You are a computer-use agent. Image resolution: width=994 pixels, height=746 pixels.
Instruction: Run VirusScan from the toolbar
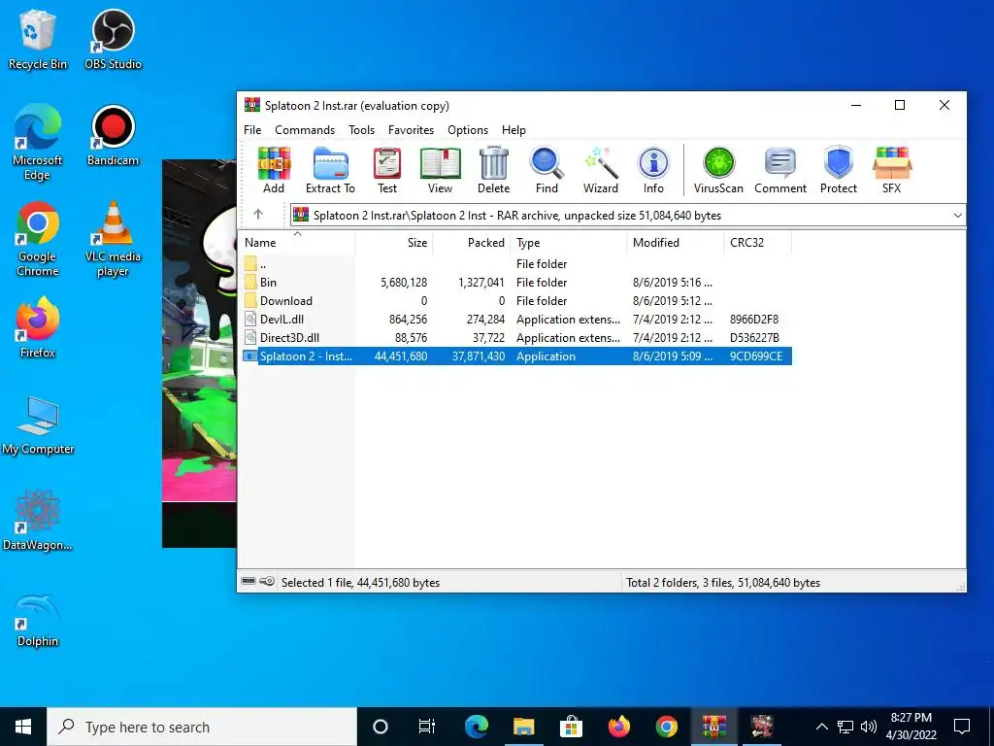click(718, 170)
